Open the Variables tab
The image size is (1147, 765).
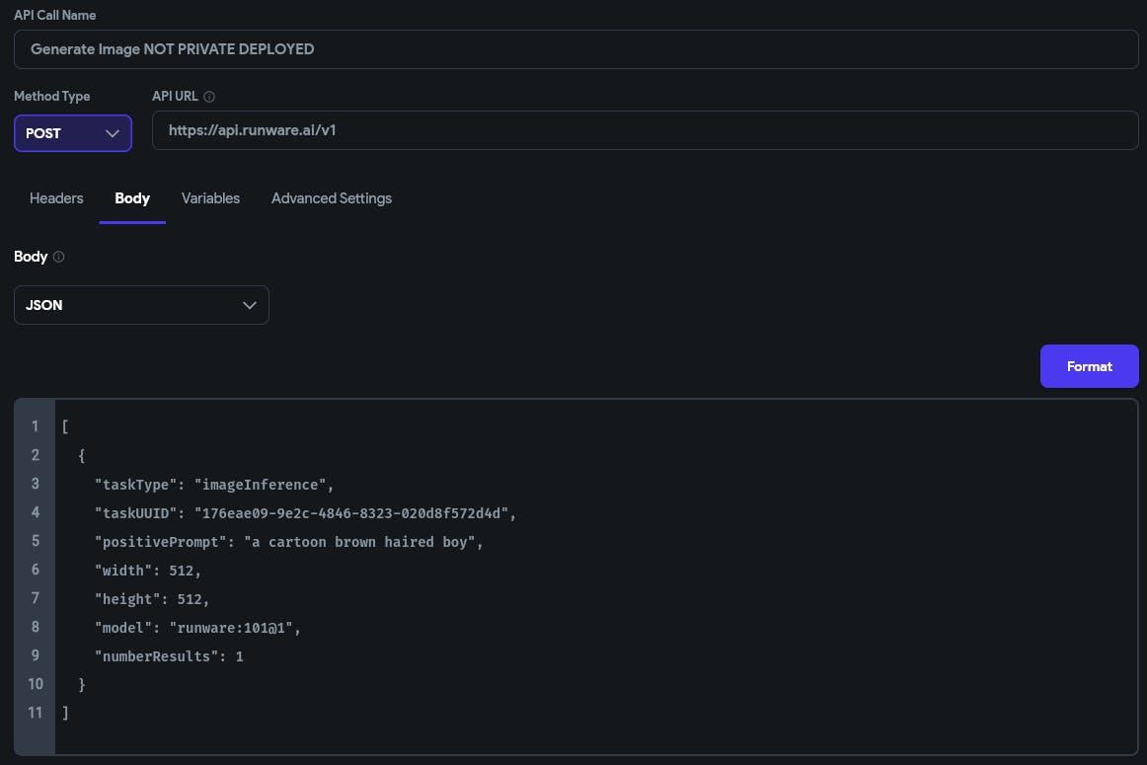pos(210,198)
